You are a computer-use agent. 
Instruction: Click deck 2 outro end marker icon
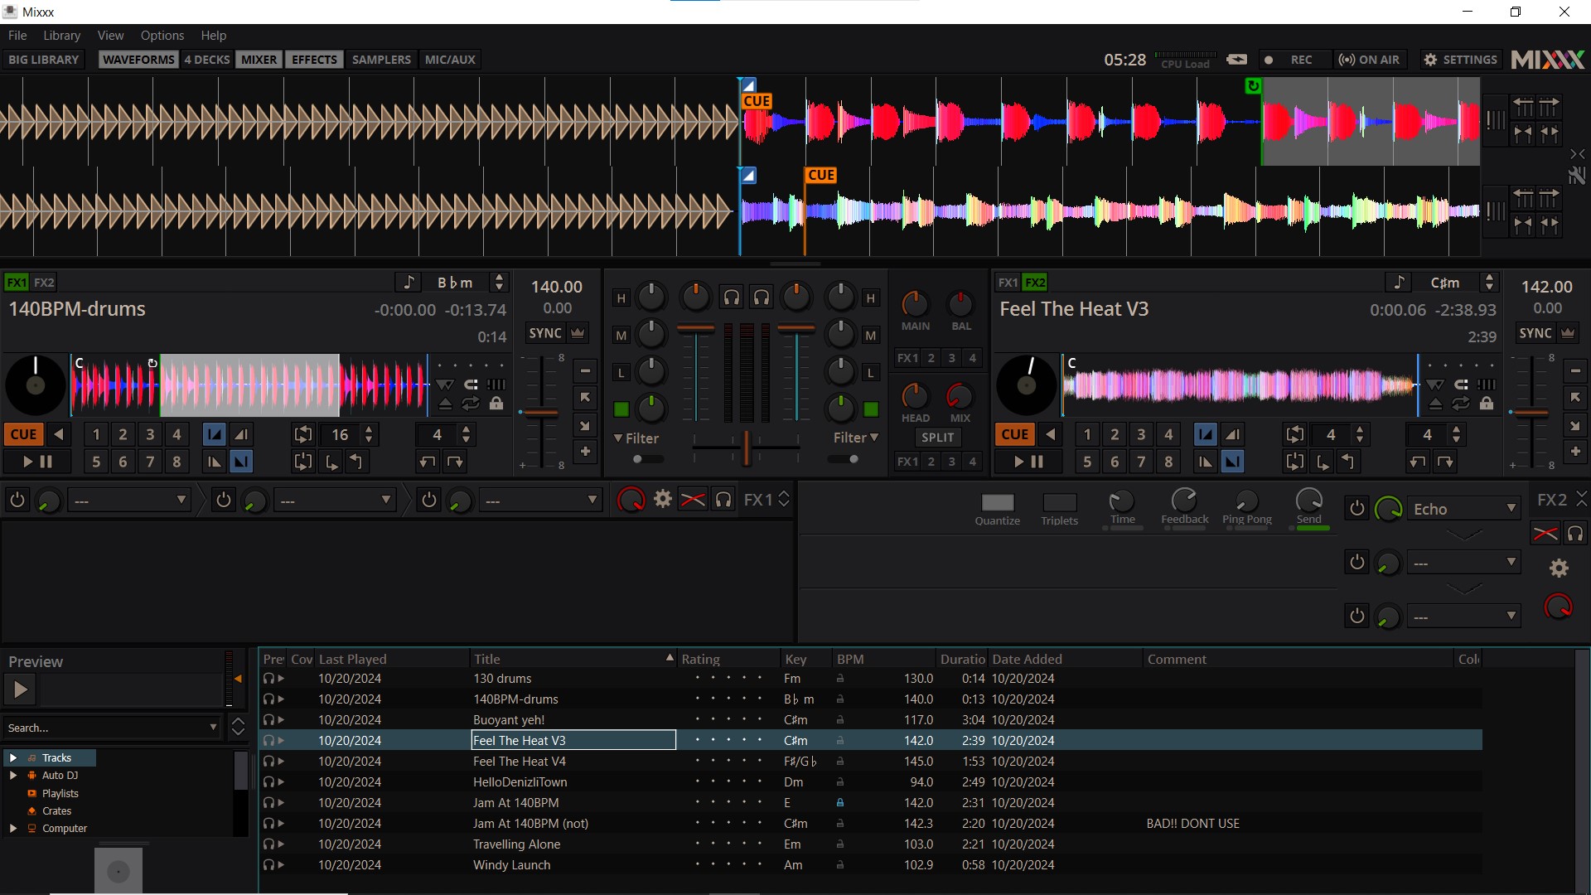pos(1232,462)
